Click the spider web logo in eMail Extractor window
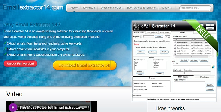This screenshot has width=221, height=112. pos(136,26)
